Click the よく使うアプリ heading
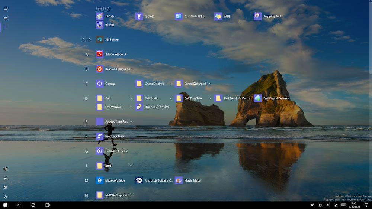This screenshot has width=372, height=209. [x=103, y=9]
